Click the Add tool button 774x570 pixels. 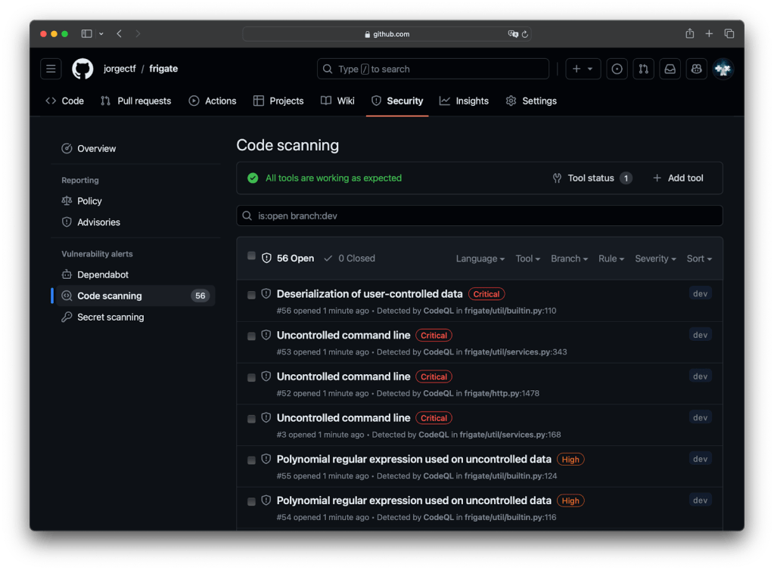coord(678,178)
